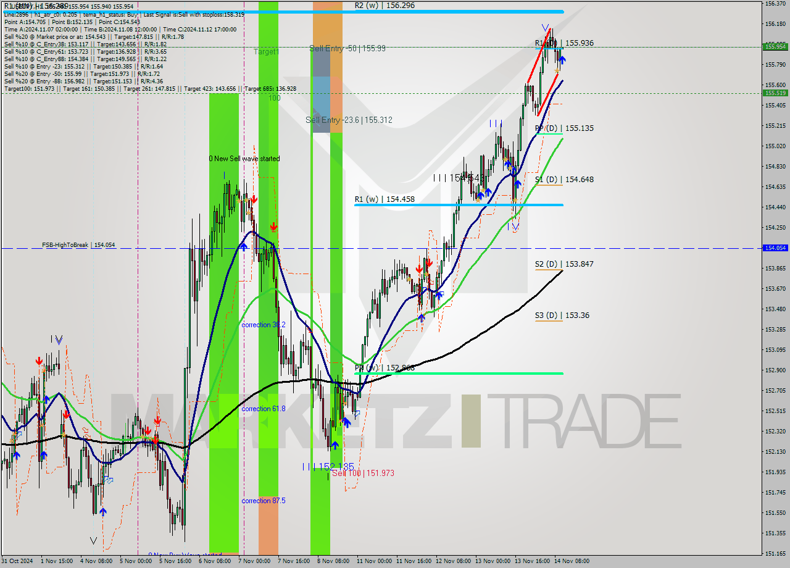Click the '100' label below Target I
790x568 pixels.
click(275, 98)
